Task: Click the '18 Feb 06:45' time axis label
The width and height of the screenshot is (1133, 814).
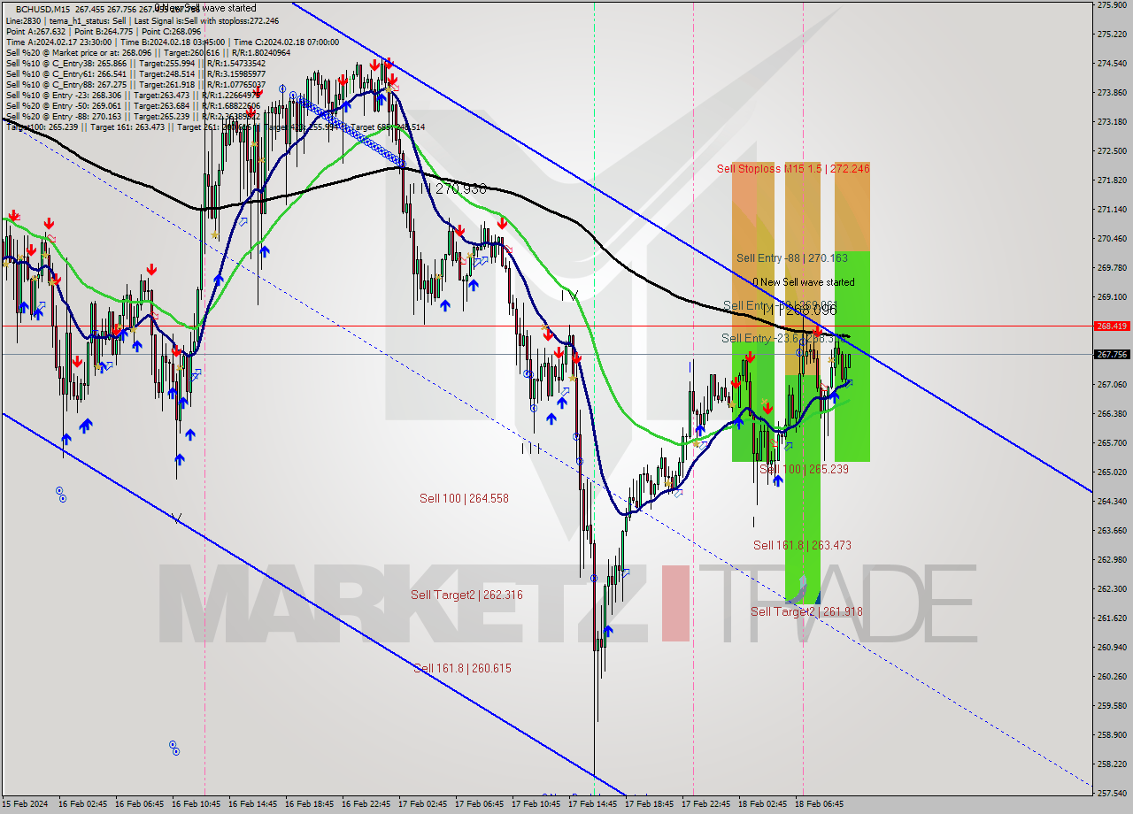Action: click(820, 804)
